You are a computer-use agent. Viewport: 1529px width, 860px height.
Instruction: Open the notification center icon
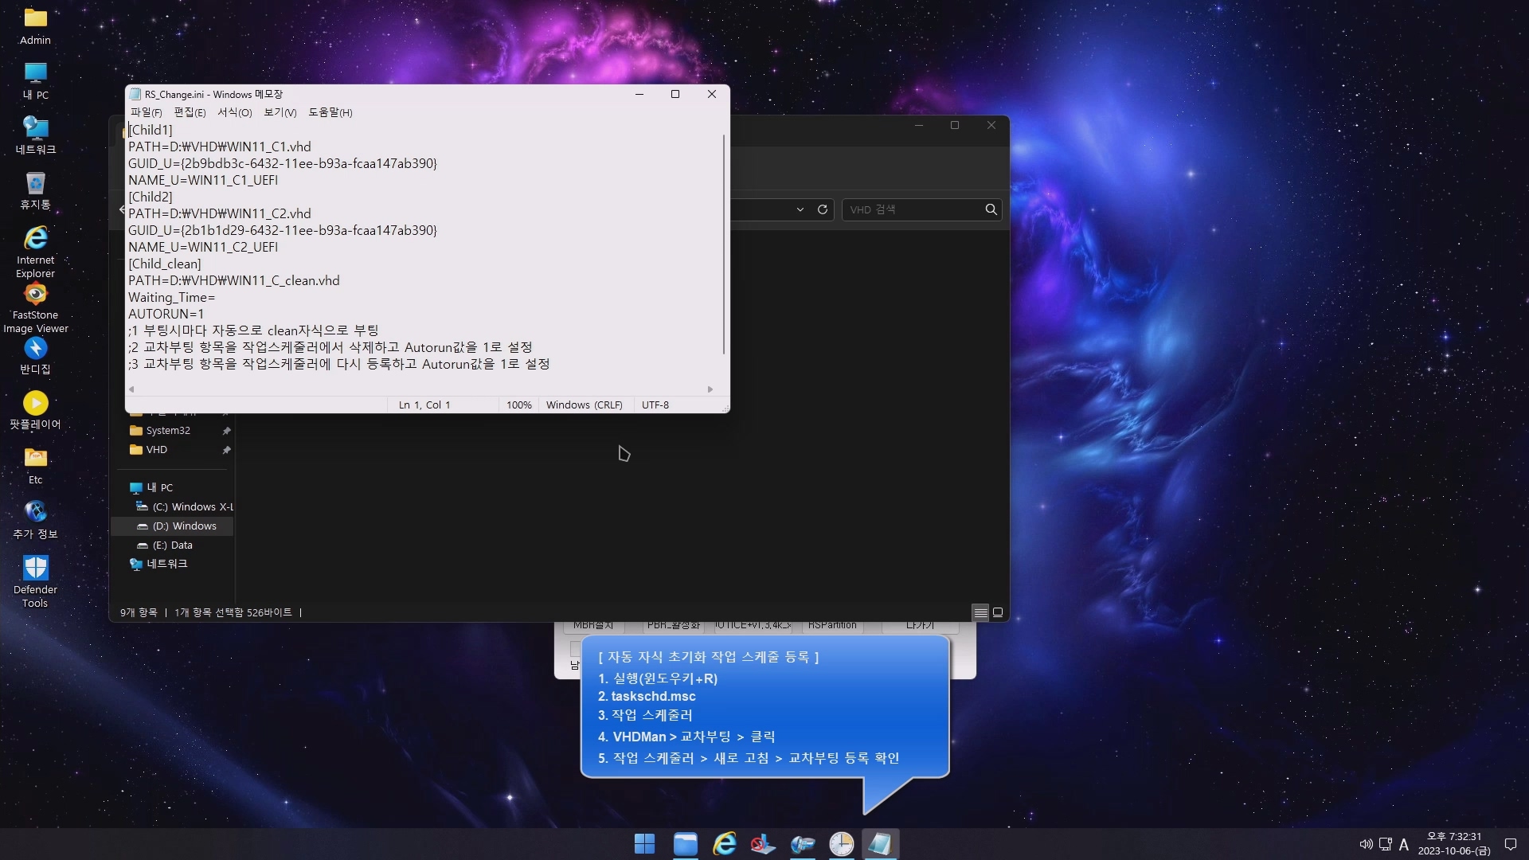pyautogui.click(x=1510, y=844)
